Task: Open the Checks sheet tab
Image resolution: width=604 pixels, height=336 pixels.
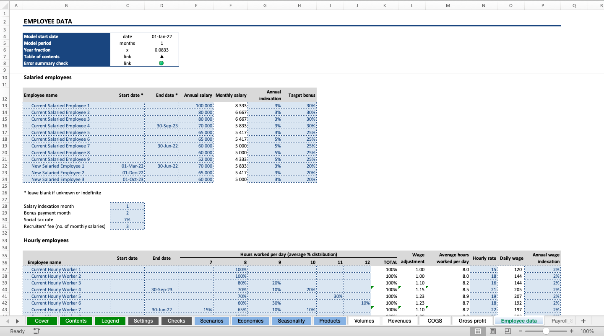Action: coord(177,321)
